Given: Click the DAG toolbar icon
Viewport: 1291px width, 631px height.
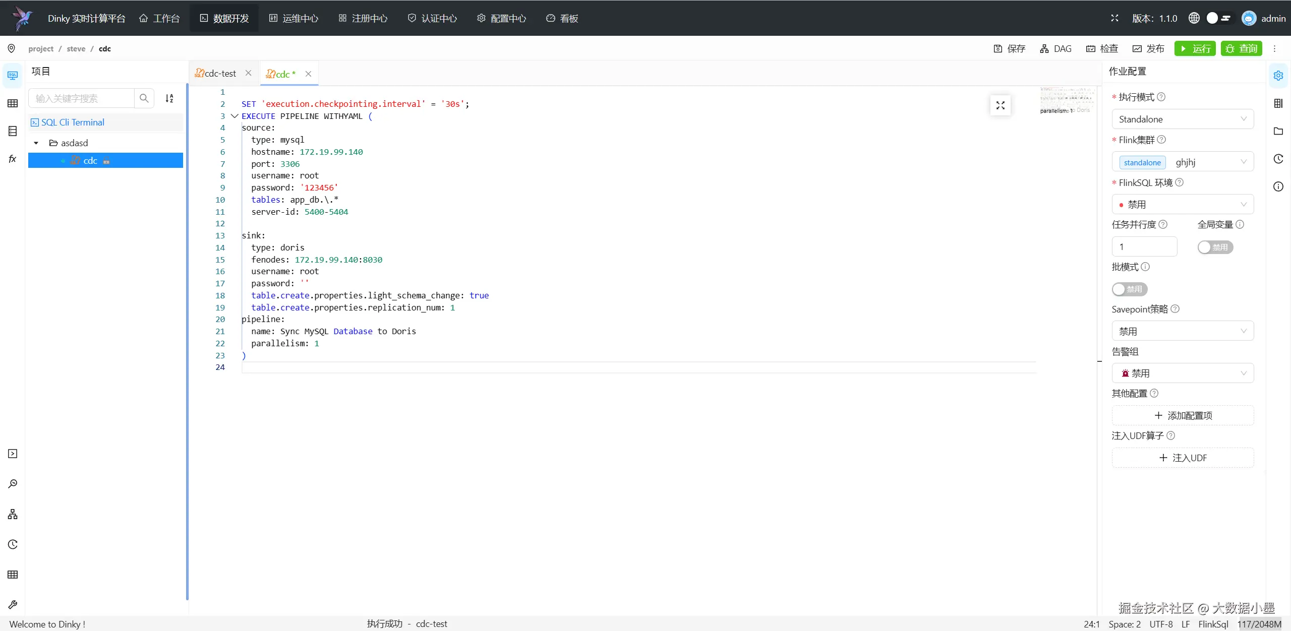Looking at the screenshot, I should pos(1055,48).
